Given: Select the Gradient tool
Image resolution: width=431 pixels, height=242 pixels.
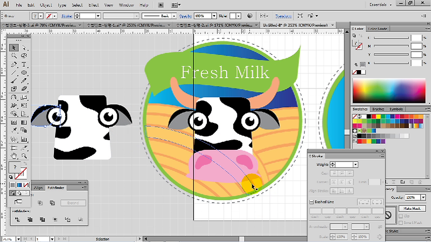Looking at the screenshot, I should click(24, 122).
